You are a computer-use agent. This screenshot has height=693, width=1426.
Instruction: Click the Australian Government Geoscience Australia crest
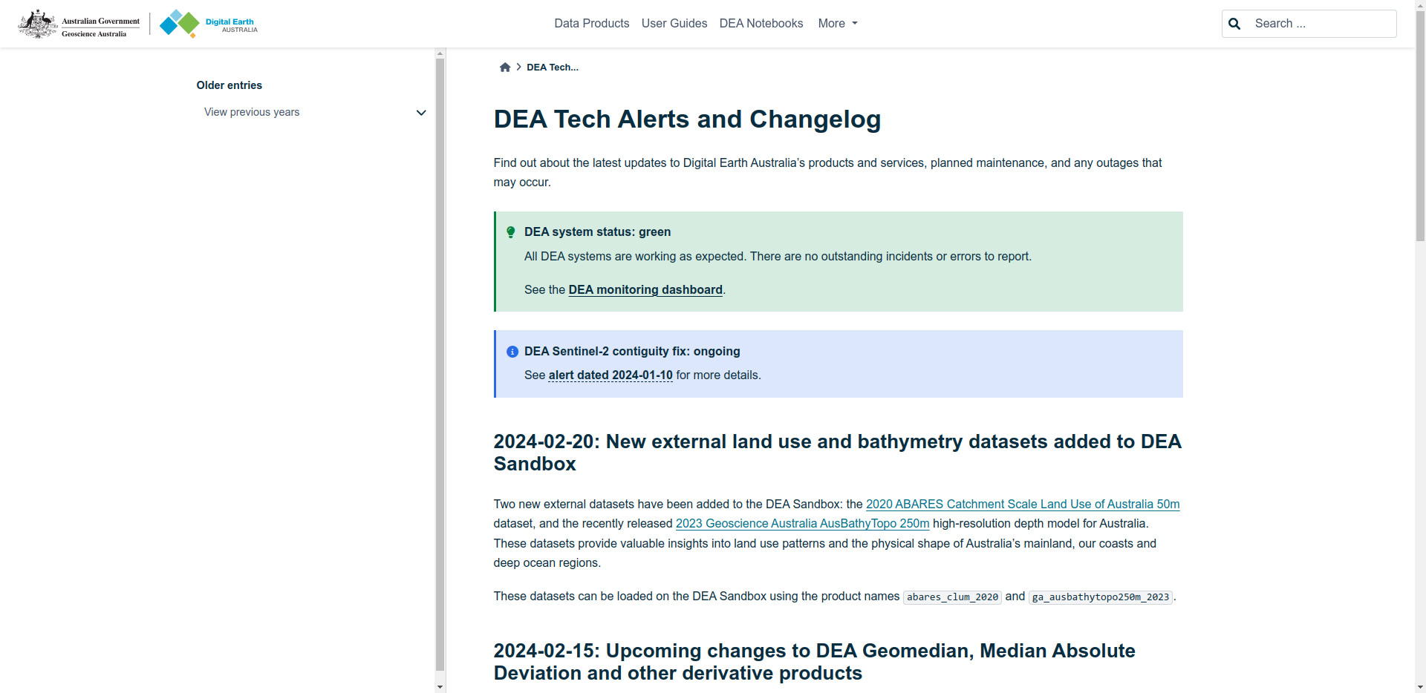79,24
